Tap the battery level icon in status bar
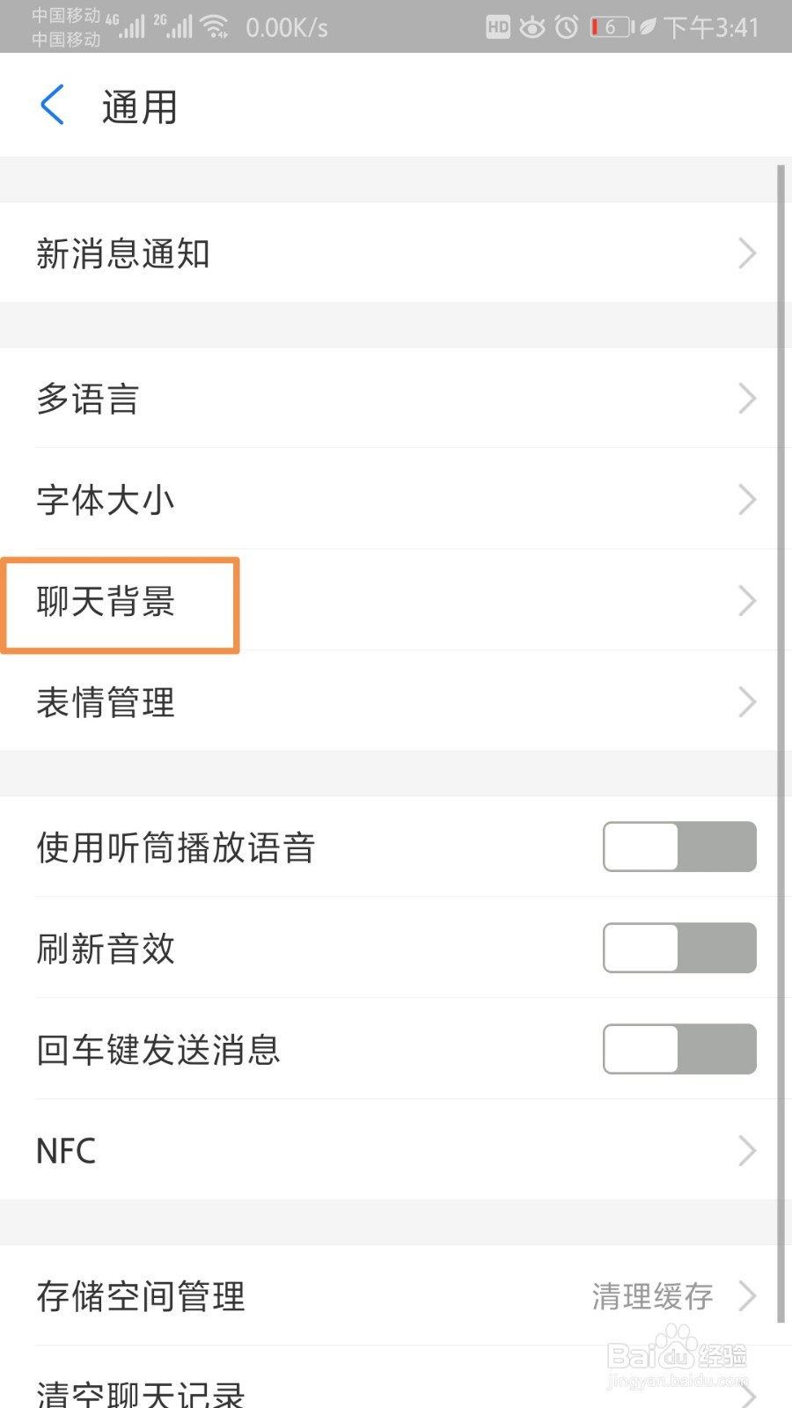This screenshot has height=1408, width=792. tap(611, 27)
